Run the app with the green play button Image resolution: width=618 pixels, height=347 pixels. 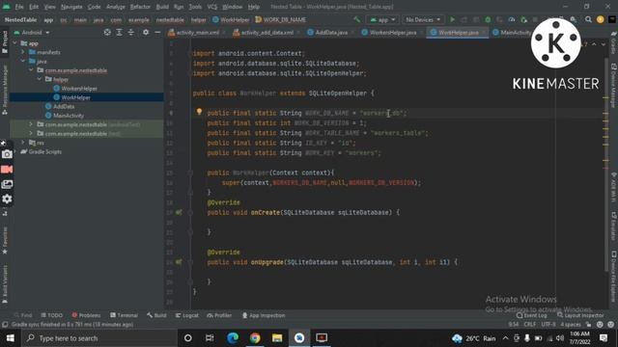click(x=453, y=19)
